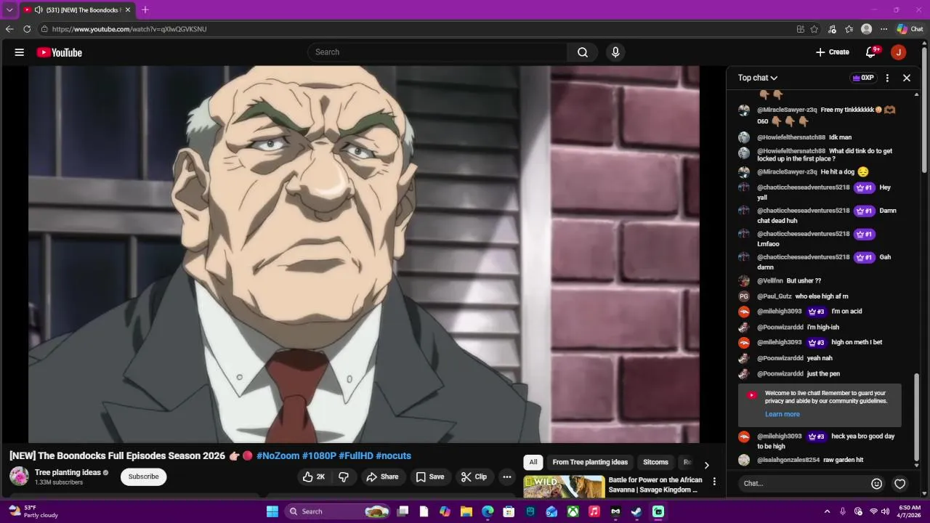Viewport: 930px width, 523px height.
Task: Open browser settings and more menu
Action: tap(883, 29)
